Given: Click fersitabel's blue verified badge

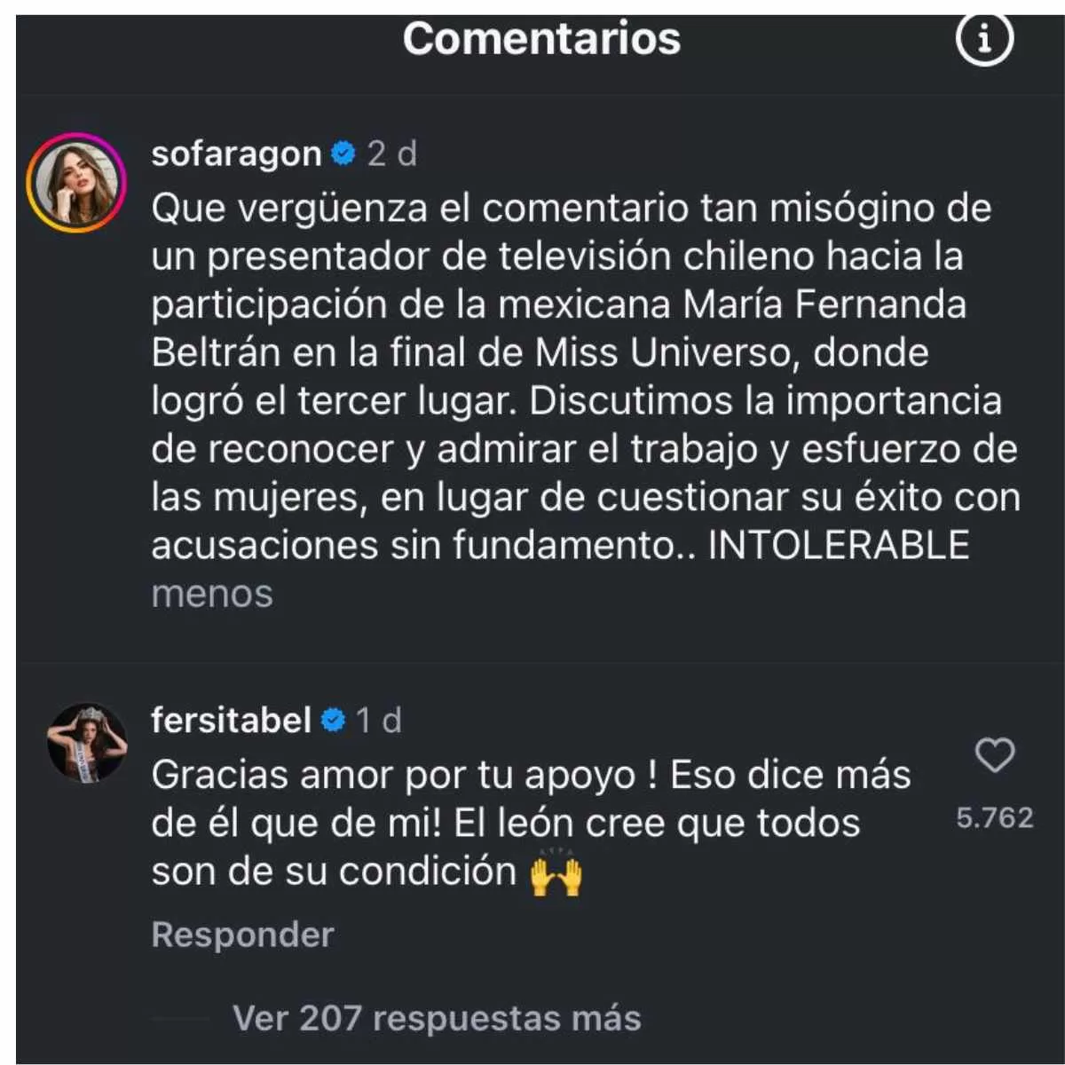Looking at the screenshot, I should click(333, 720).
